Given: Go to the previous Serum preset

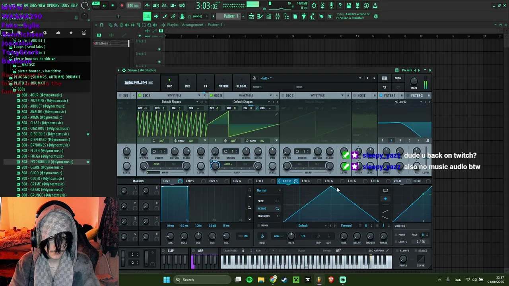Looking at the screenshot, I should pos(367,78).
